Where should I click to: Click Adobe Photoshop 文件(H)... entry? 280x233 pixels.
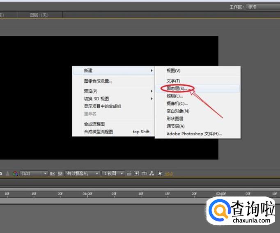click(x=194, y=134)
